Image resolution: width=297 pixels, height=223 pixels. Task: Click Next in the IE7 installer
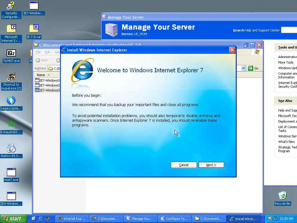pyautogui.click(x=211, y=165)
